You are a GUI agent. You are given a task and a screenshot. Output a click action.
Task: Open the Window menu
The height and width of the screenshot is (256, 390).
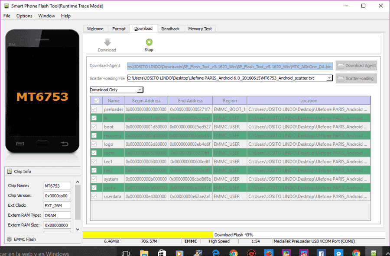[46, 16]
